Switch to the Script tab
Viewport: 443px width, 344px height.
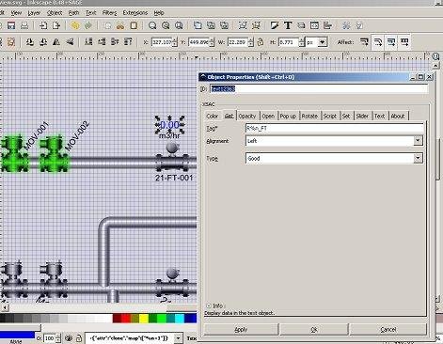pos(330,117)
